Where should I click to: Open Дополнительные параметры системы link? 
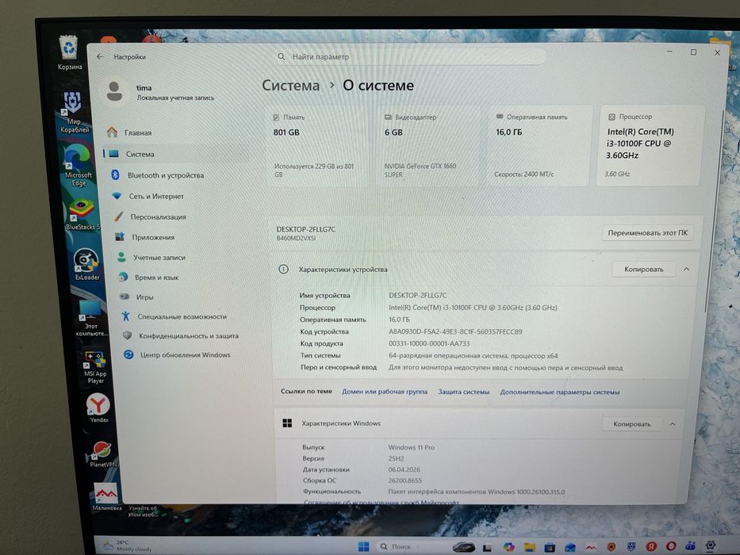click(x=560, y=392)
